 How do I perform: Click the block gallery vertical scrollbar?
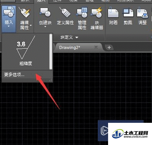click(51, 51)
